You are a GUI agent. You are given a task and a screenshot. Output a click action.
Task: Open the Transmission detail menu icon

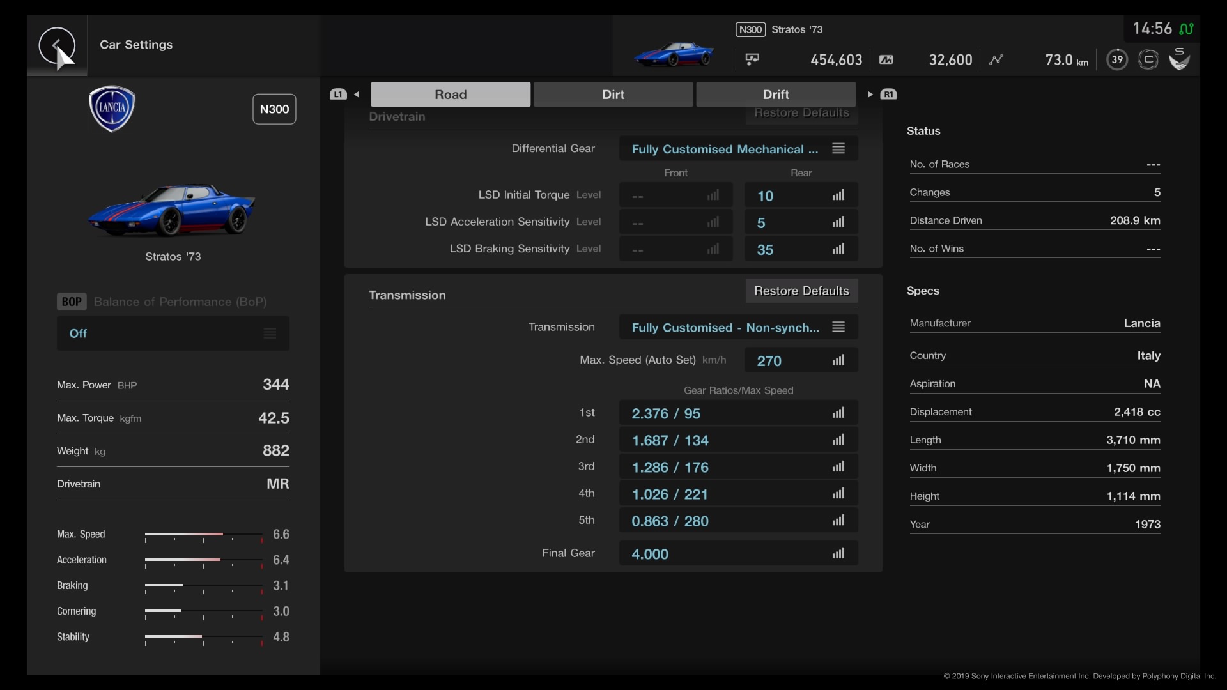click(838, 326)
